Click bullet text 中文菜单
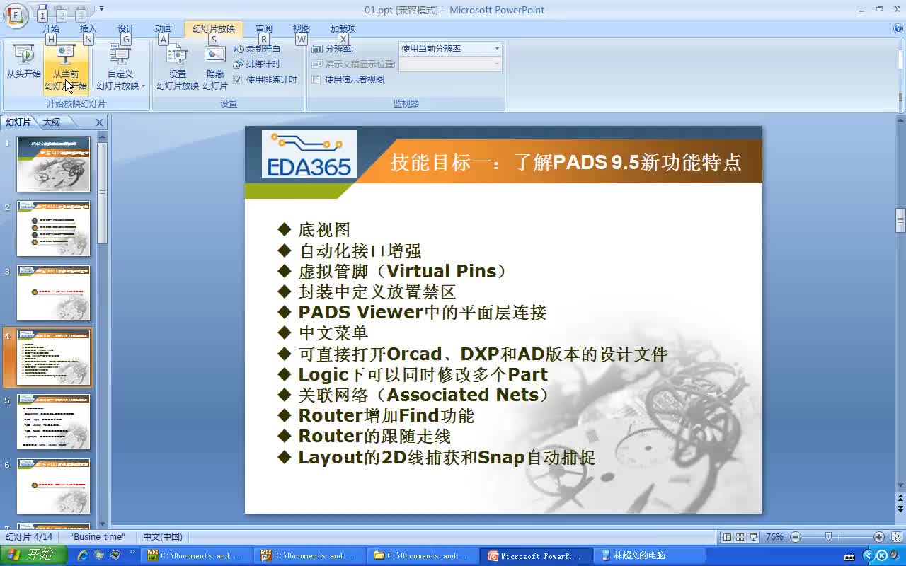The image size is (906, 566). click(x=333, y=333)
